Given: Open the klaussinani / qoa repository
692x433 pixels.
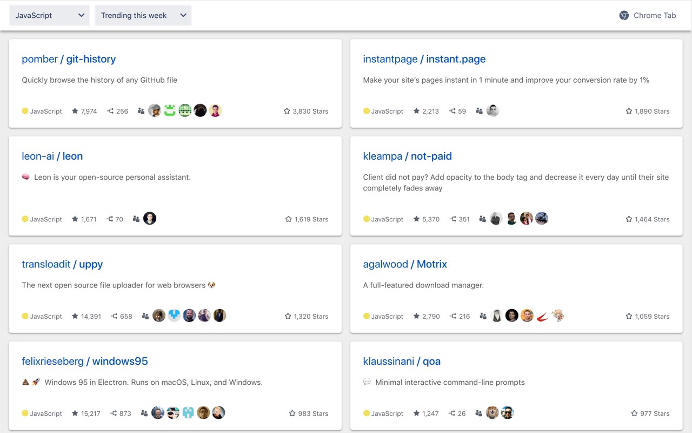Looking at the screenshot, I should pyautogui.click(x=402, y=361).
